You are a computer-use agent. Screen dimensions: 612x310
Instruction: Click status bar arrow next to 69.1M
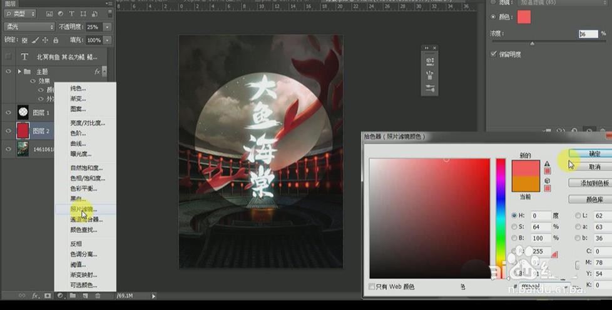(x=153, y=296)
